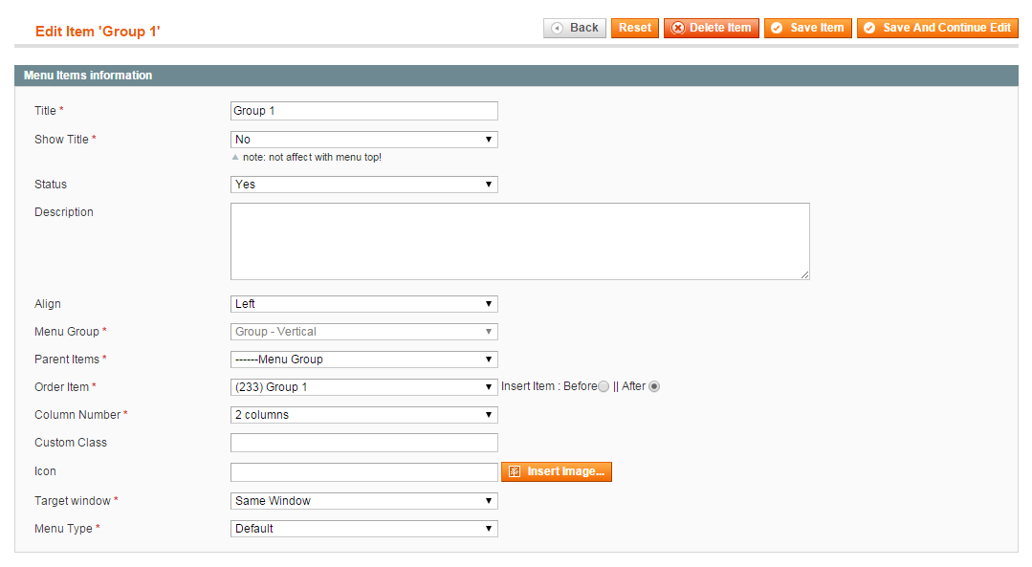Open the Align dropdown
Viewport: 1032px width, 567px height.
pos(364,304)
